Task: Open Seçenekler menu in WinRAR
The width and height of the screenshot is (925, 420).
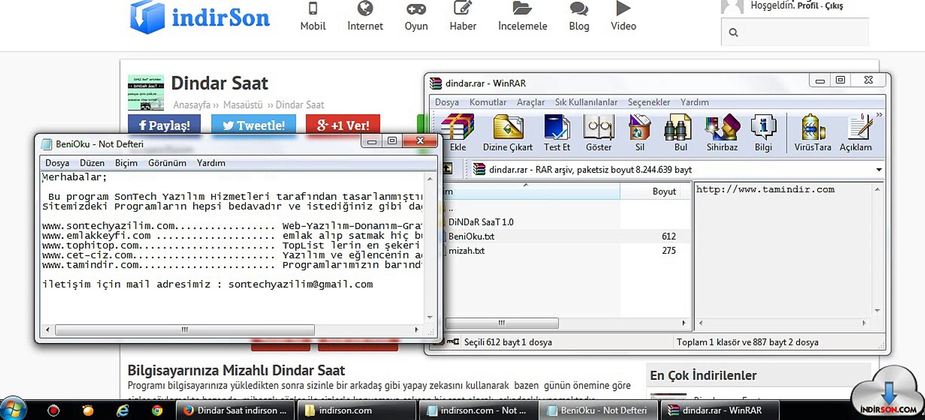Action: point(649,102)
